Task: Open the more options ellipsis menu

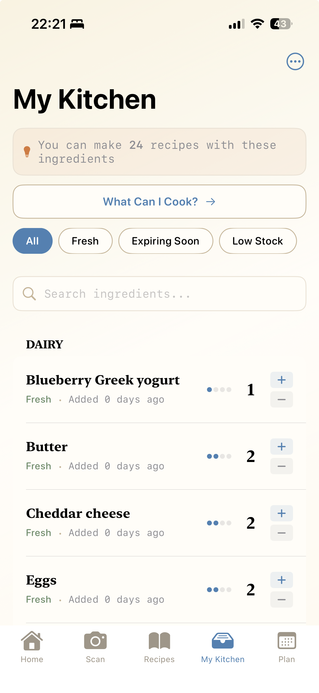Action: [295, 61]
